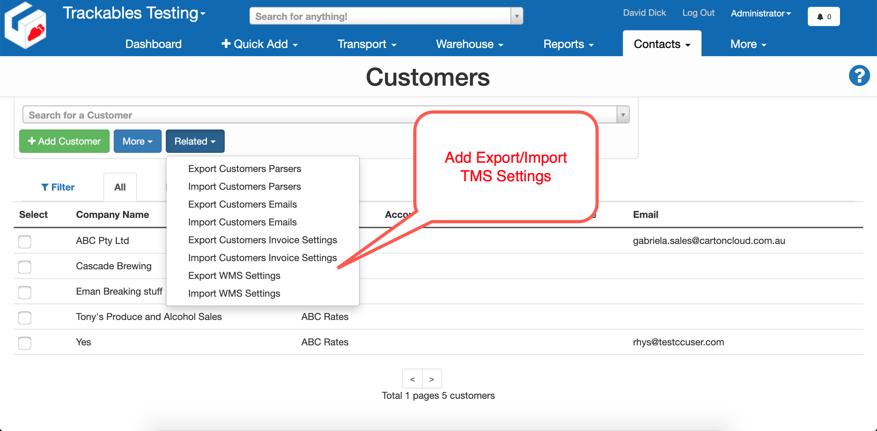The image size is (877, 431).
Task: Open the blue help question mark icon
Action: coord(859,76)
